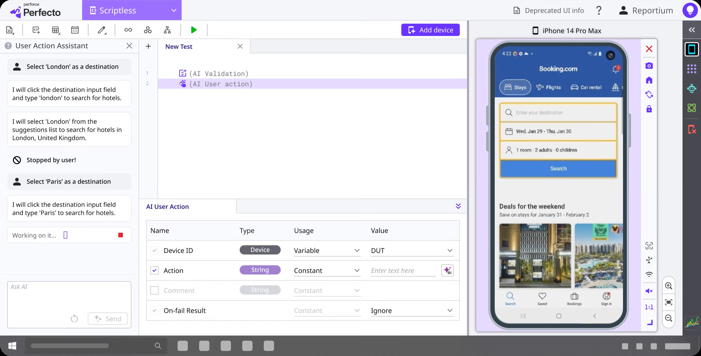Open Device ID Usage dropdown showing Variable
This screenshot has width=701, height=356.
click(x=327, y=251)
